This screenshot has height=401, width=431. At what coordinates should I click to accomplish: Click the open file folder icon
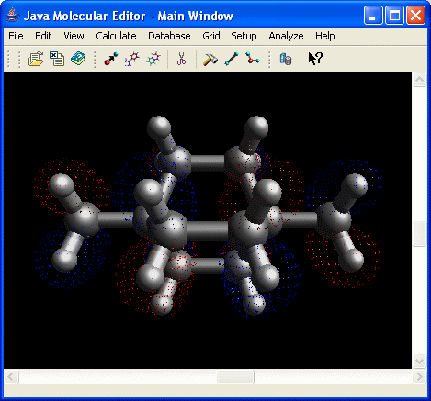point(36,59)
